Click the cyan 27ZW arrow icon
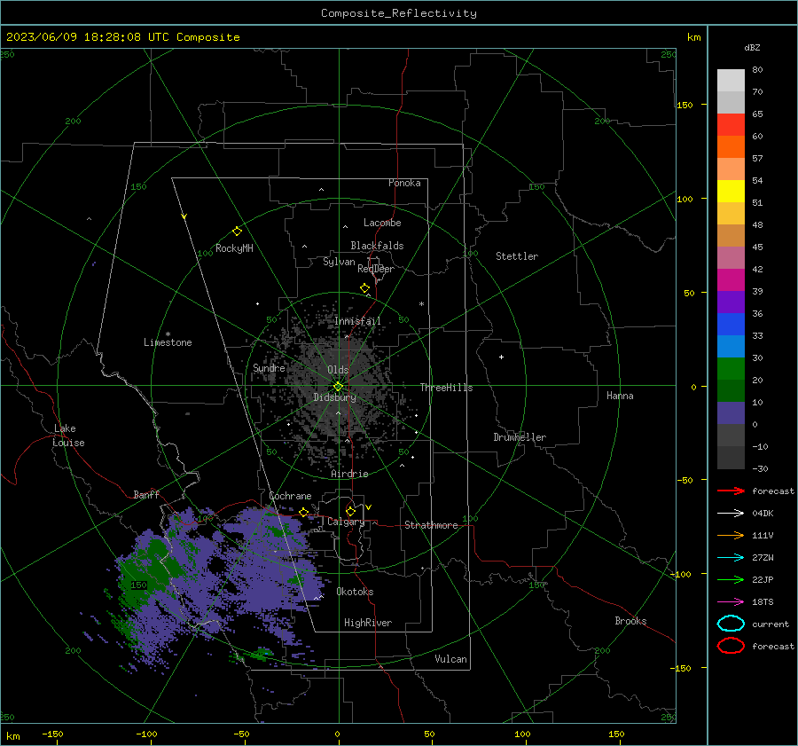Screen dimensions: 798x746 point(731,557)
